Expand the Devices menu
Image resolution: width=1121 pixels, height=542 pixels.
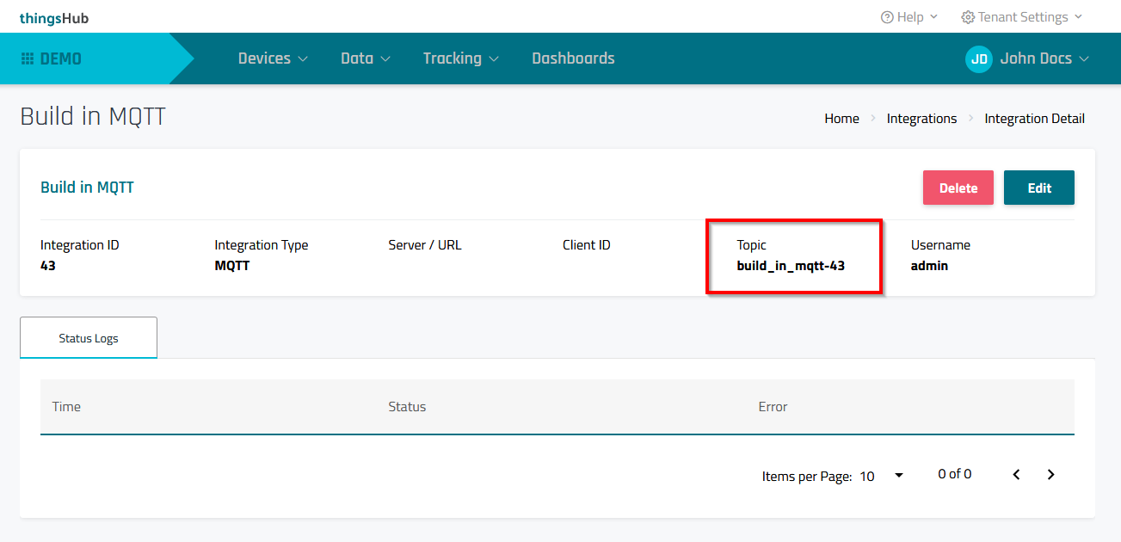tap(273, 59)
